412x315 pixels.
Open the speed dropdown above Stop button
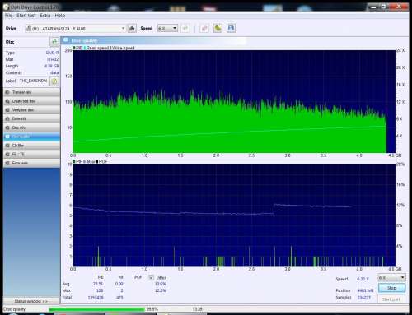391,278
